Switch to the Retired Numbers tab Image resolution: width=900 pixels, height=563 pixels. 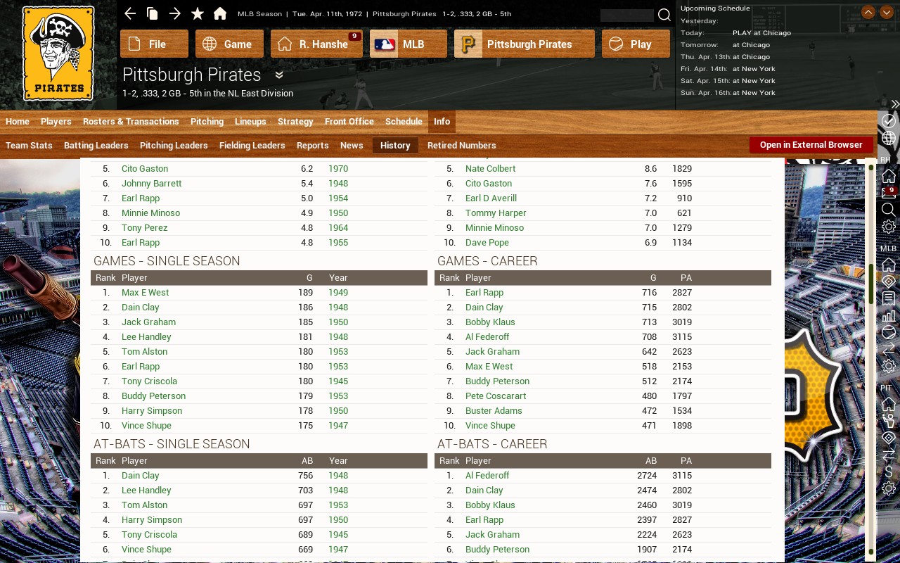(x=462, y=146)
